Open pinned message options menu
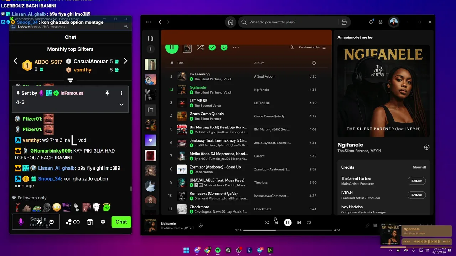This screenshot has width=456, height=256. pos(121,93)
